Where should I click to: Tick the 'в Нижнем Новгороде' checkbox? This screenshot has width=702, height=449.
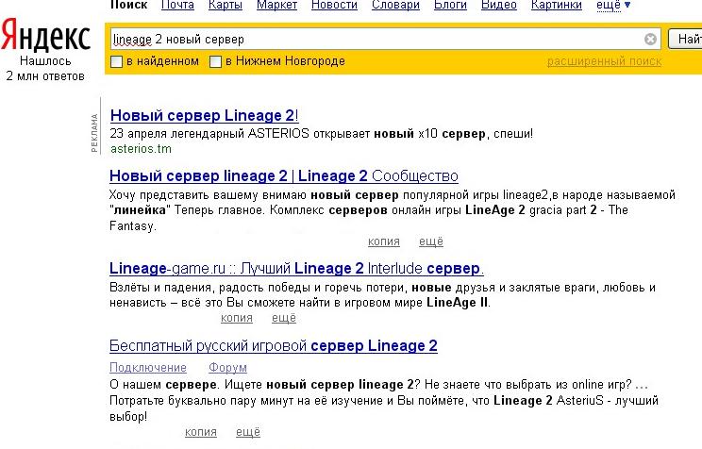[215, 61]
